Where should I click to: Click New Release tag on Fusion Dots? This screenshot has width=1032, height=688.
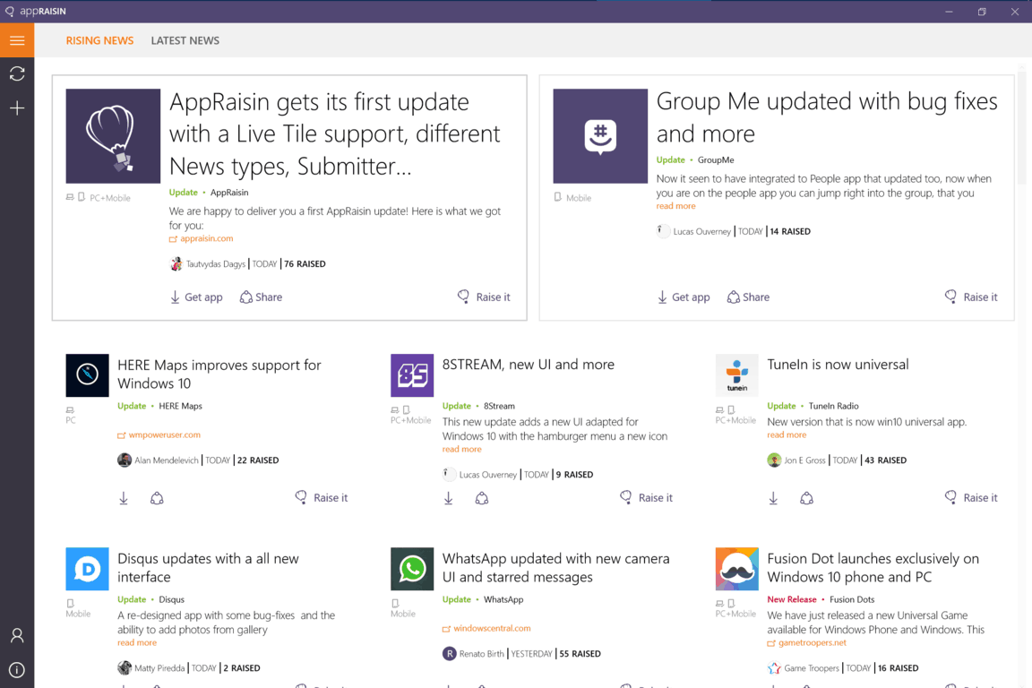792,599
